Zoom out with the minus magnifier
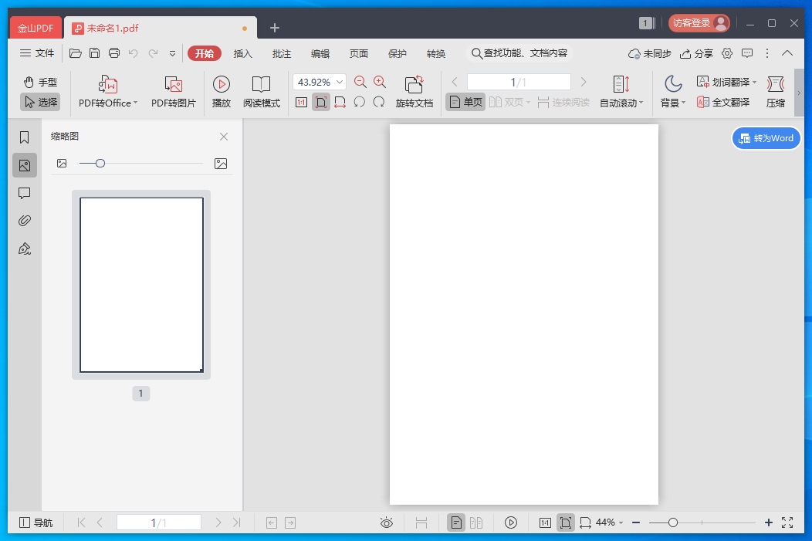Image resolution: width=812 pixels, height=541 pixels. (360, 82)
